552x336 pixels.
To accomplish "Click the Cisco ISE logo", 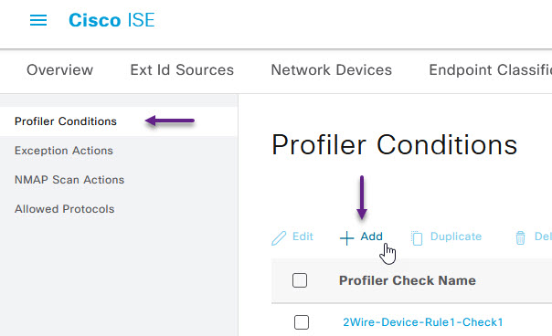I will click(111, 20).
